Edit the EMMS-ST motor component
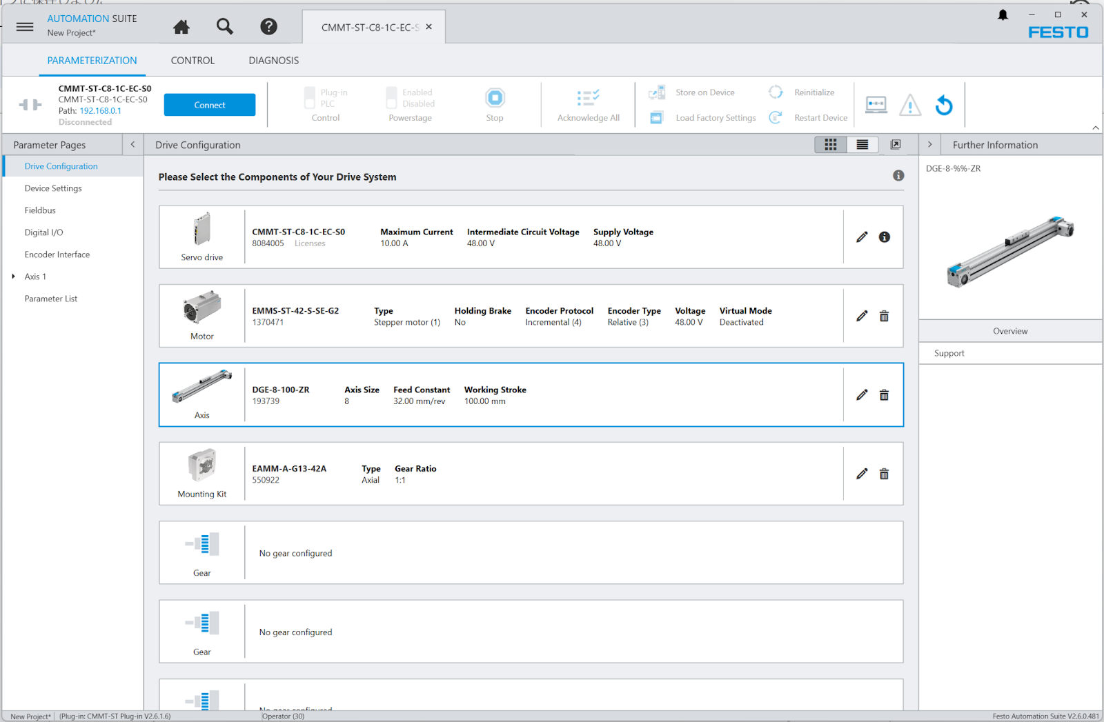 tap(862, 316)
